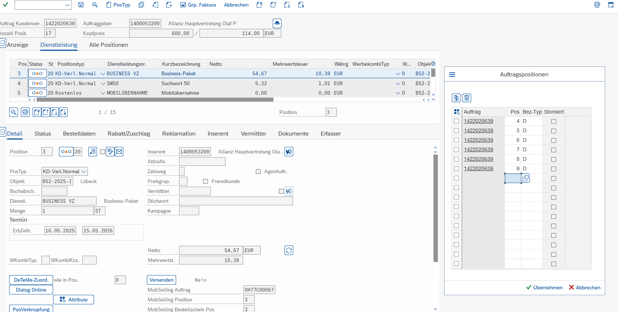This screenshot has height=312, width=618.
Task: Click the page-with-left-arrow toolbar icon
Action: (x=155, y=5)
